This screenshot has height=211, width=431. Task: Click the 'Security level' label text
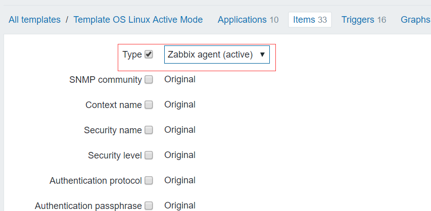pyautogui.click(x=115, y=155)
